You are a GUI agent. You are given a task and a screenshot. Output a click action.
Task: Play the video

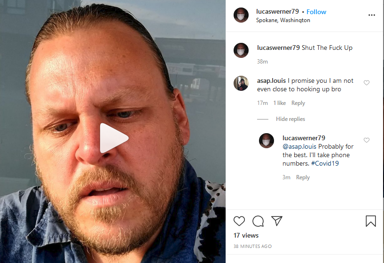coord(114,138)
